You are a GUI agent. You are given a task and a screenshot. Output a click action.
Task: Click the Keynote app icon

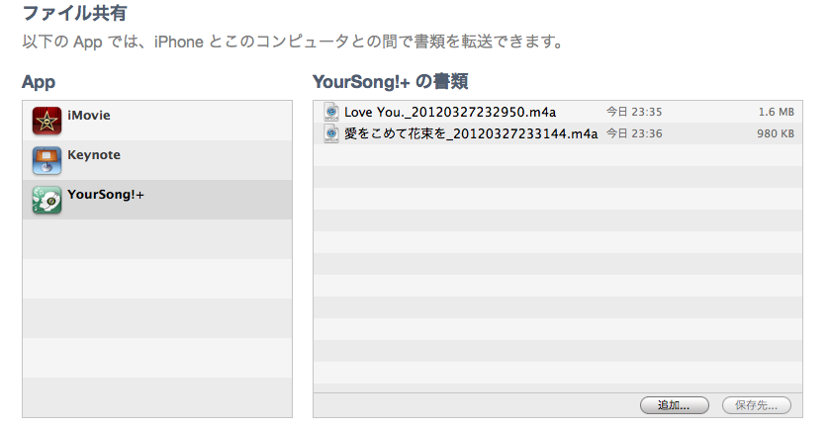(46, 160)
